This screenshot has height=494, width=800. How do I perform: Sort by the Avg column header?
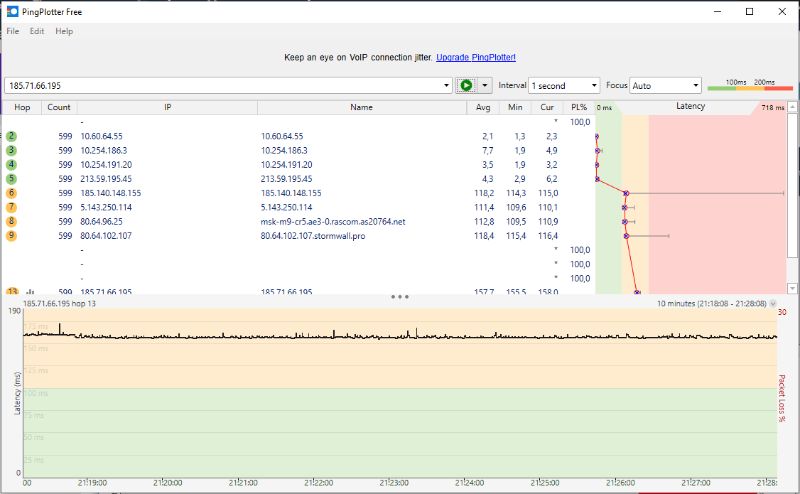(483, 107)
